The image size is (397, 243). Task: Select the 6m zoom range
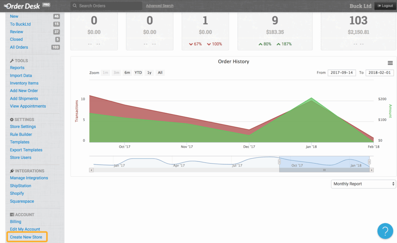[x=127, y=73]
